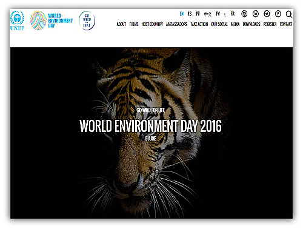Switch site language to FR
Screen dimensions: 303x229
pyautogui.click(x=233, y=14)
